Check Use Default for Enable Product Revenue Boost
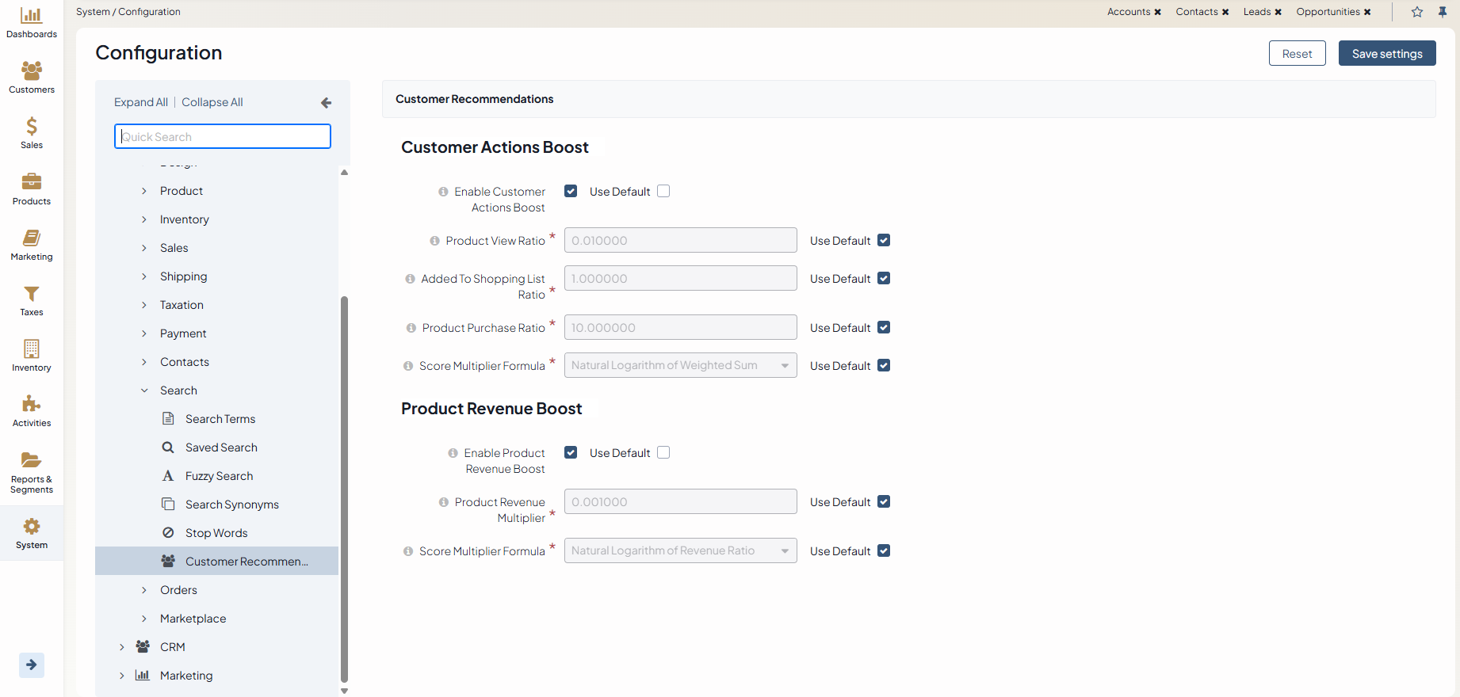The width and height of the screenshot is (1460, 697). click(663, 452)
